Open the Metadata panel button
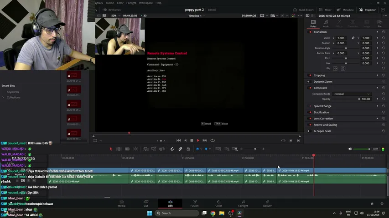Viewport: 389px width, 218px height. (345, 10)
